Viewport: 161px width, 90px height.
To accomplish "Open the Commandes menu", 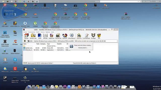I will coord(31,32).
